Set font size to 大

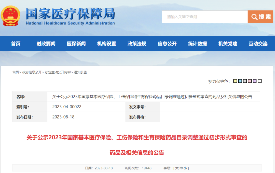pyautogui.click(x=177, y=168)
